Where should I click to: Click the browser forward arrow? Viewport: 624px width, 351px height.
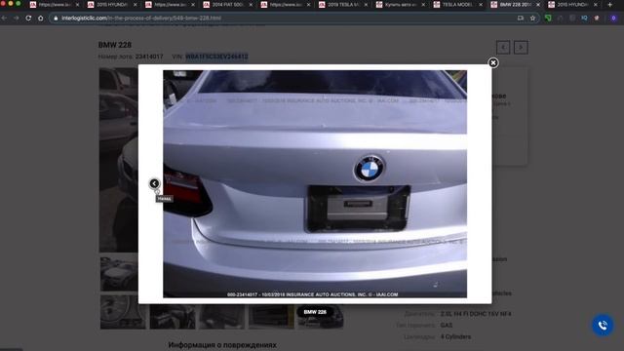[x=17, y=18]
